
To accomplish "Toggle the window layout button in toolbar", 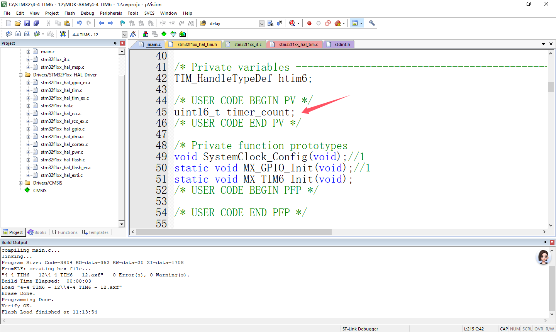I will 355,23.
